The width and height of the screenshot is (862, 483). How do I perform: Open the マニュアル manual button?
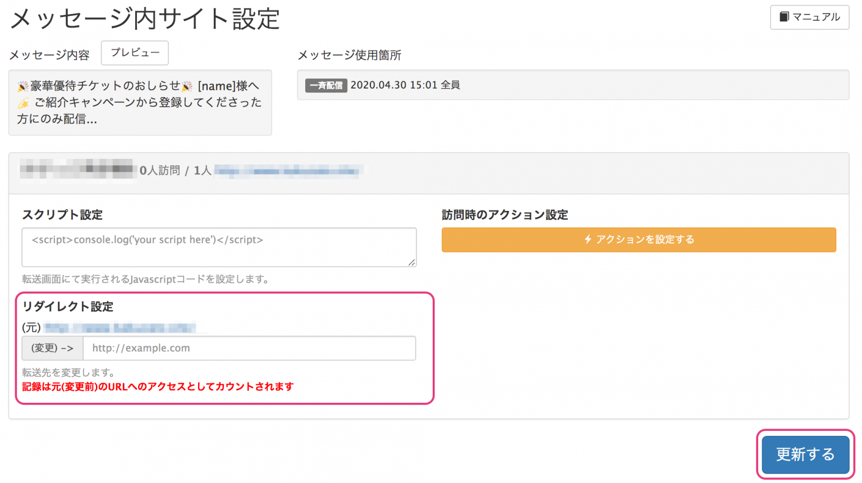pyautogui.click(x=809, y=17)
